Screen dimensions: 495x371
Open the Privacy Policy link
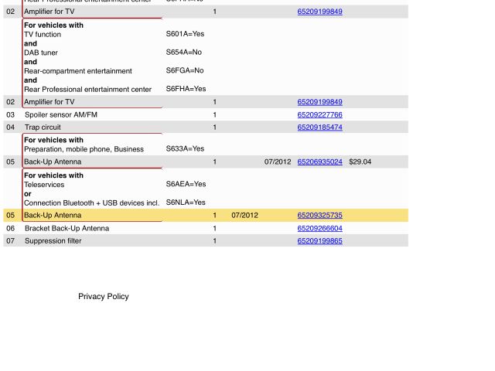tap(104, 297)
